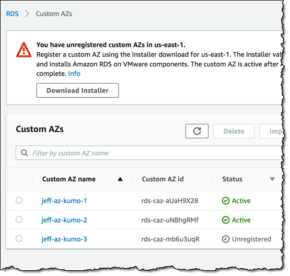Click the Custom AZs breadcrumb item
Image resolution: width=290 pixels, height=276 pixels.
click(54, 14)
